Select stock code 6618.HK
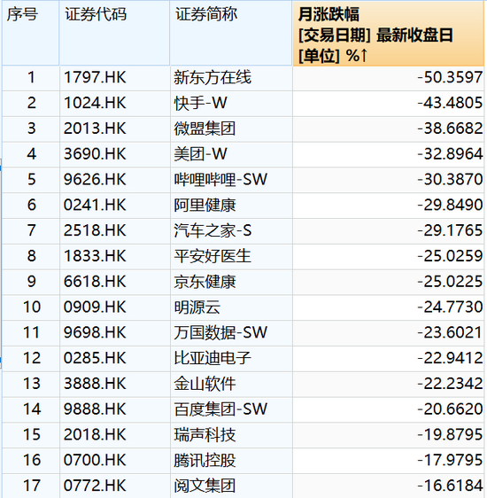This screenshot has height=498, width=487. point(95,282)
